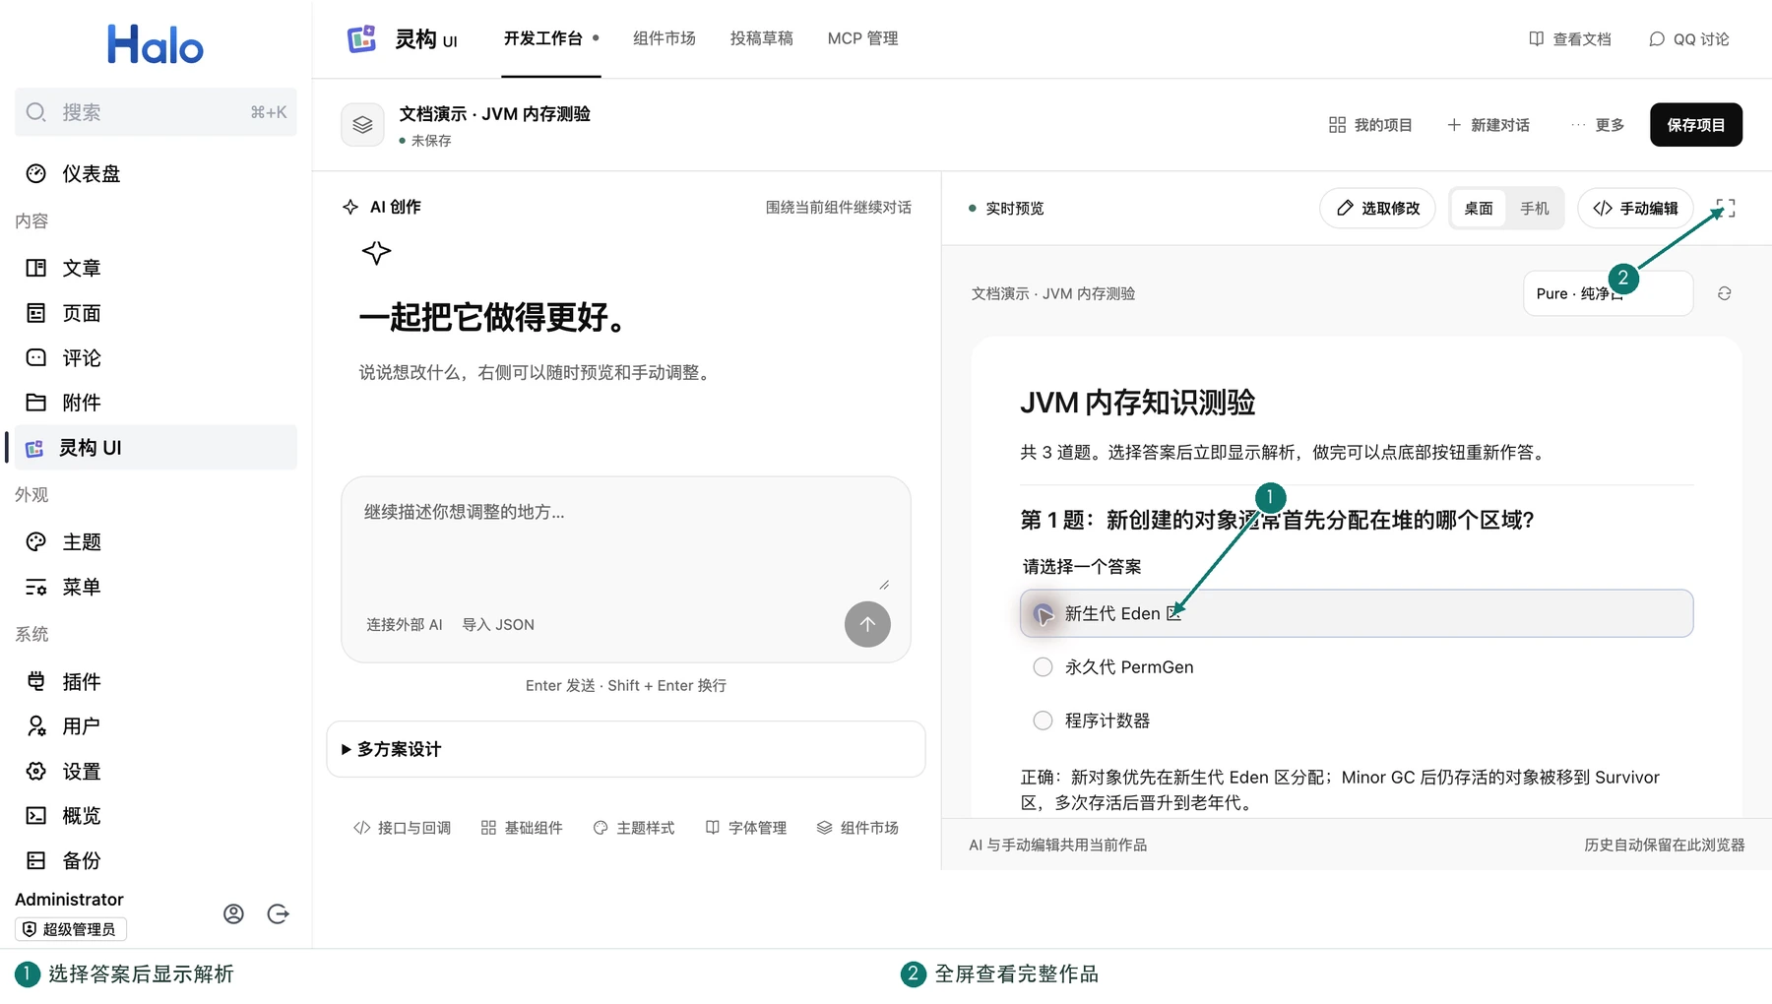Expand the 多方案设计 section
Screen dimensions: 1772x1004
point(626,749)
